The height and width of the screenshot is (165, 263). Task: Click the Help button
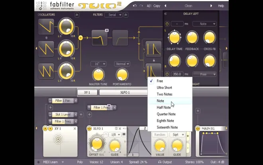[x=221, y=6]
